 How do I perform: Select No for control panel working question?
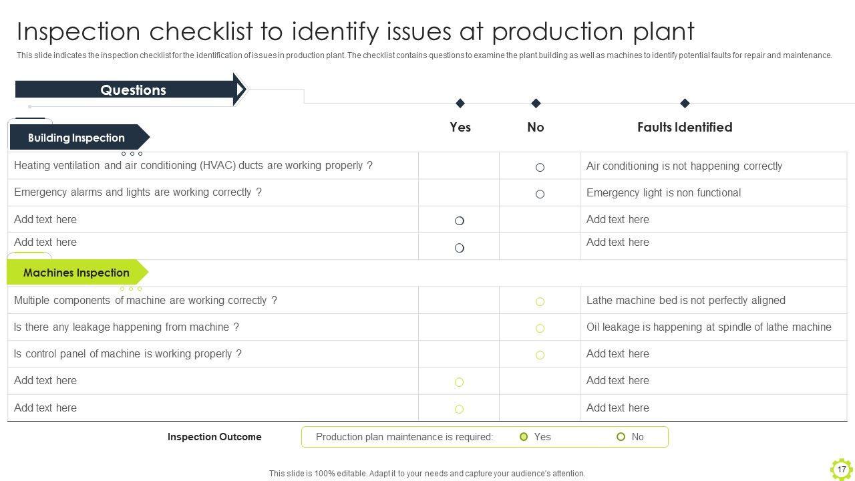click(540, 355)
